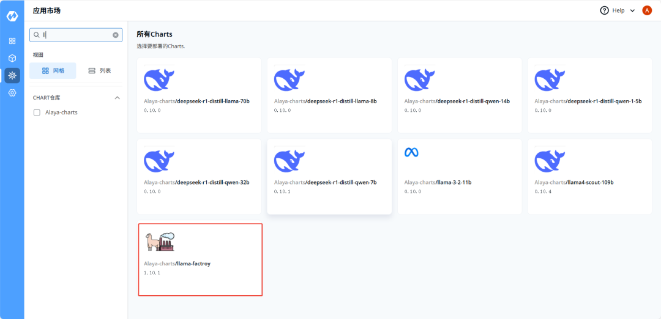The image size is (661, 319).
Task: Open Alaya-charts/deepseek-r1-distill-qwen-1-5b chart name
Action: 588,101
